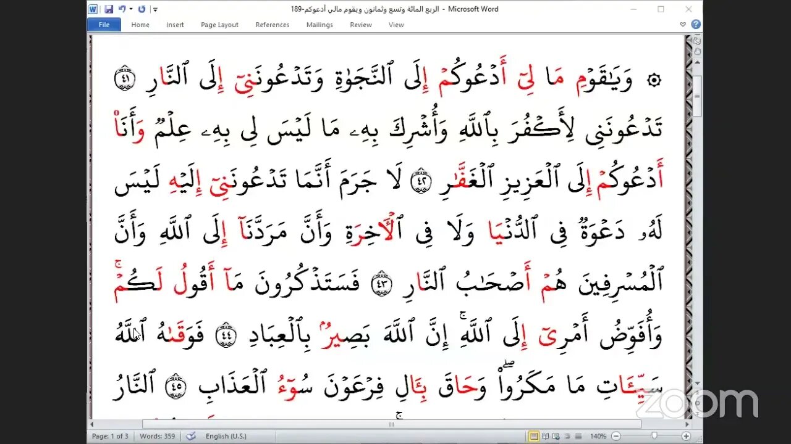Click the zoom slider handle
Viewport: 791px width, 444px height.
point(654,436)
